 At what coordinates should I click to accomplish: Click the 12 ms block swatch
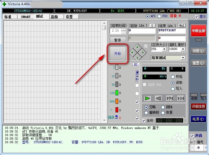[x=117, y=76]
